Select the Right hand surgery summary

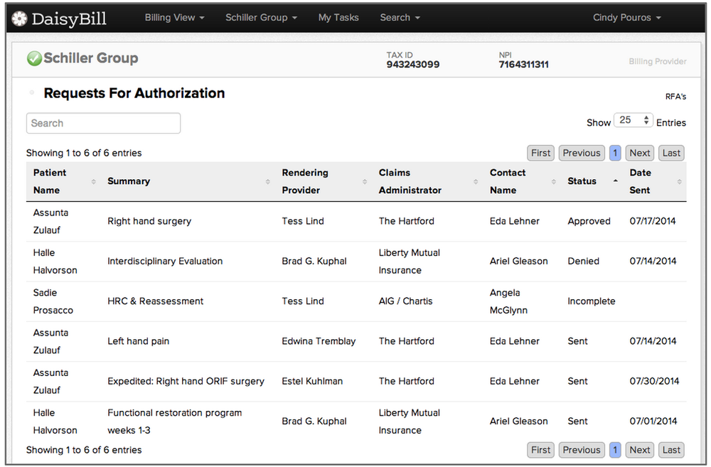(149, 221)
